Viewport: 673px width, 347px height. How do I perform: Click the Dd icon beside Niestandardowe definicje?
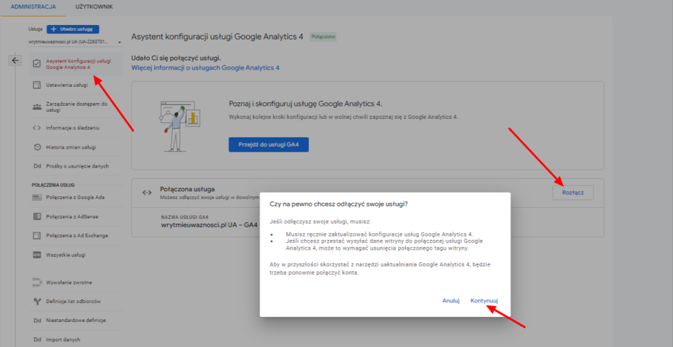pyautogui.click(x=37, y=320)
